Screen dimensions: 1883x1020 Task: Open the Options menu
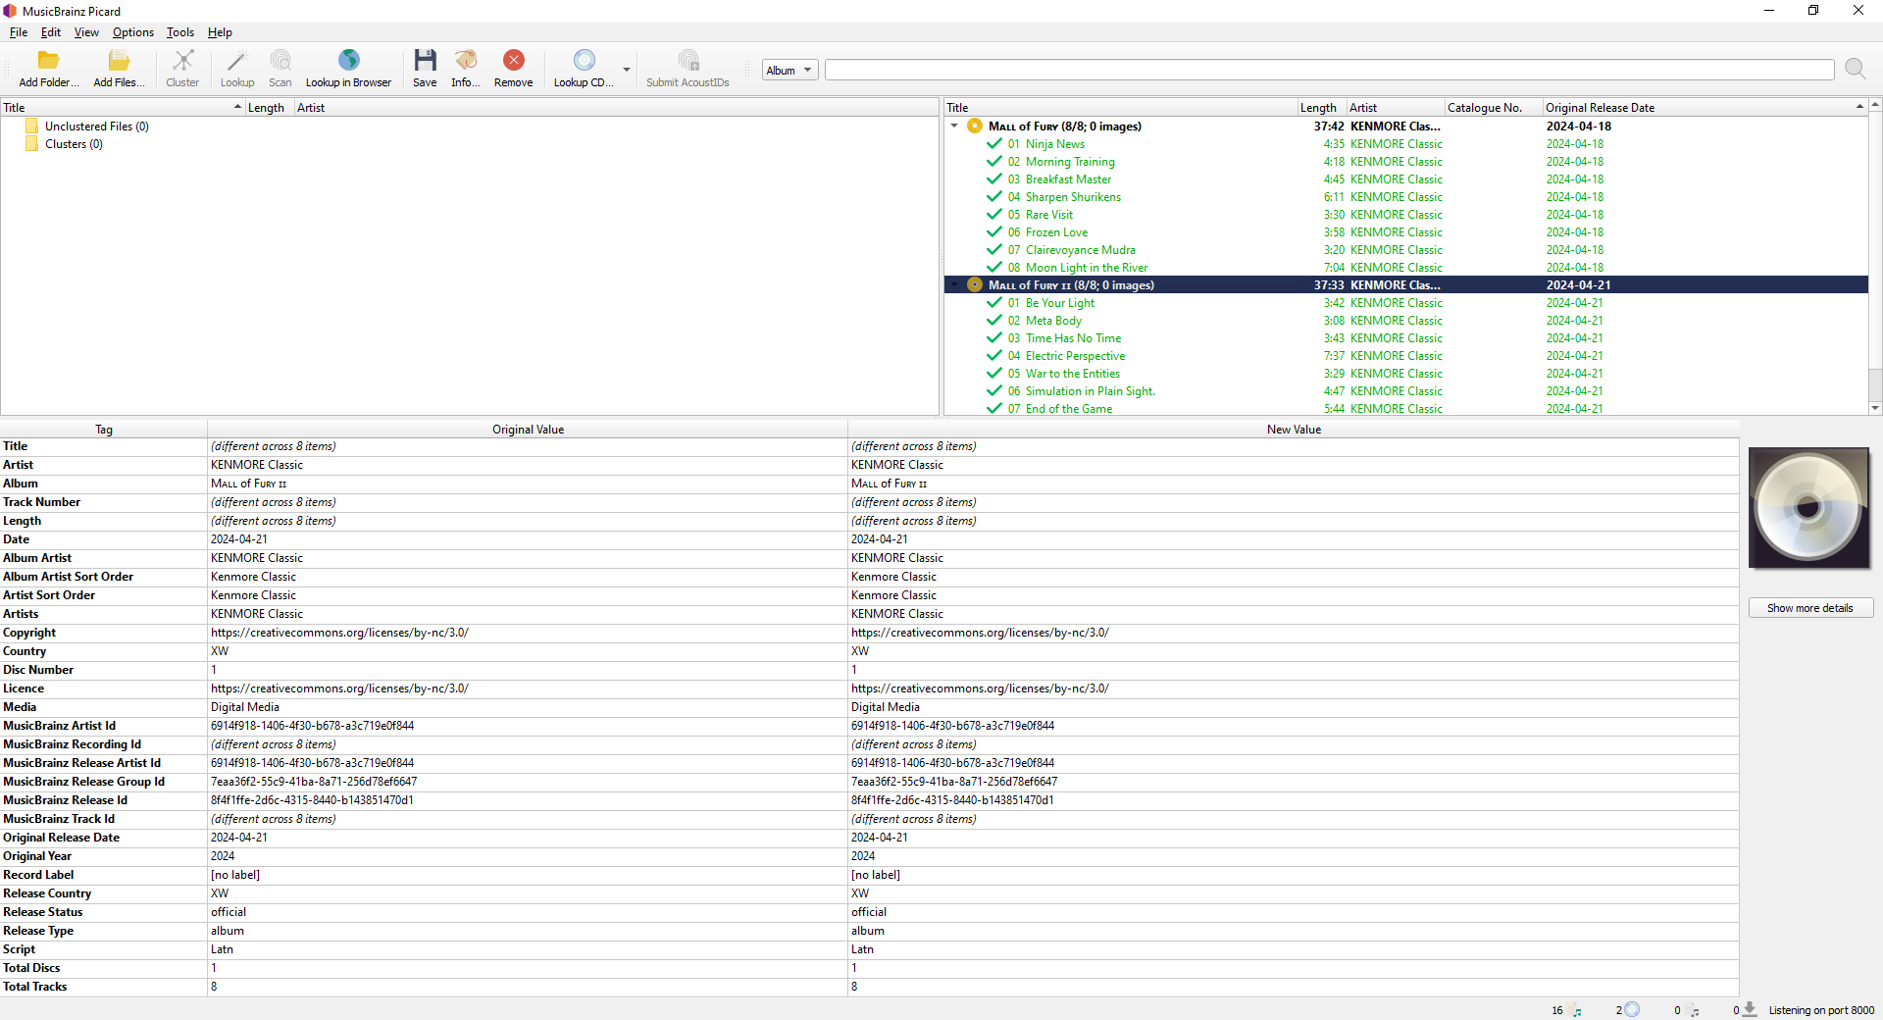click(x=132, y=32)
